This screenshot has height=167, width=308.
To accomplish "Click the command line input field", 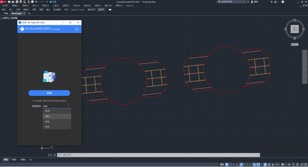I will pos(158,155).
